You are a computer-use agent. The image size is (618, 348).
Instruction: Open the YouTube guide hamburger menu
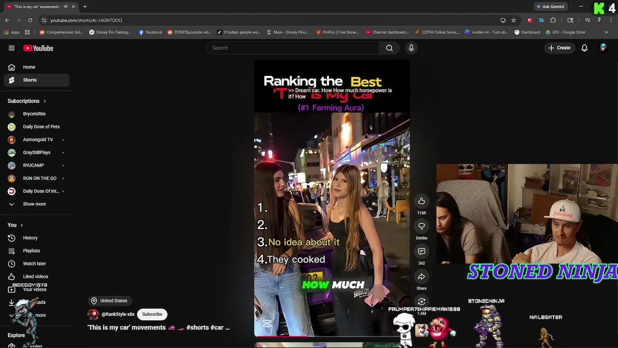point(12,48)
